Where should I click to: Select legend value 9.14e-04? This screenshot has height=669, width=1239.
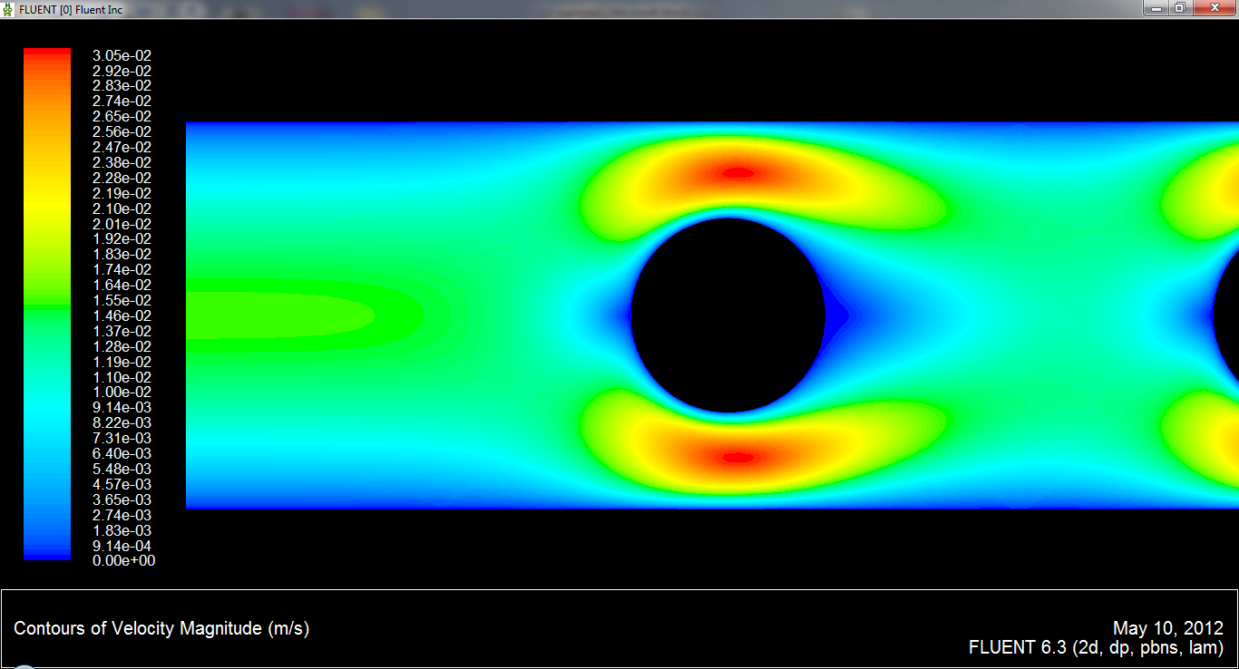122,547
